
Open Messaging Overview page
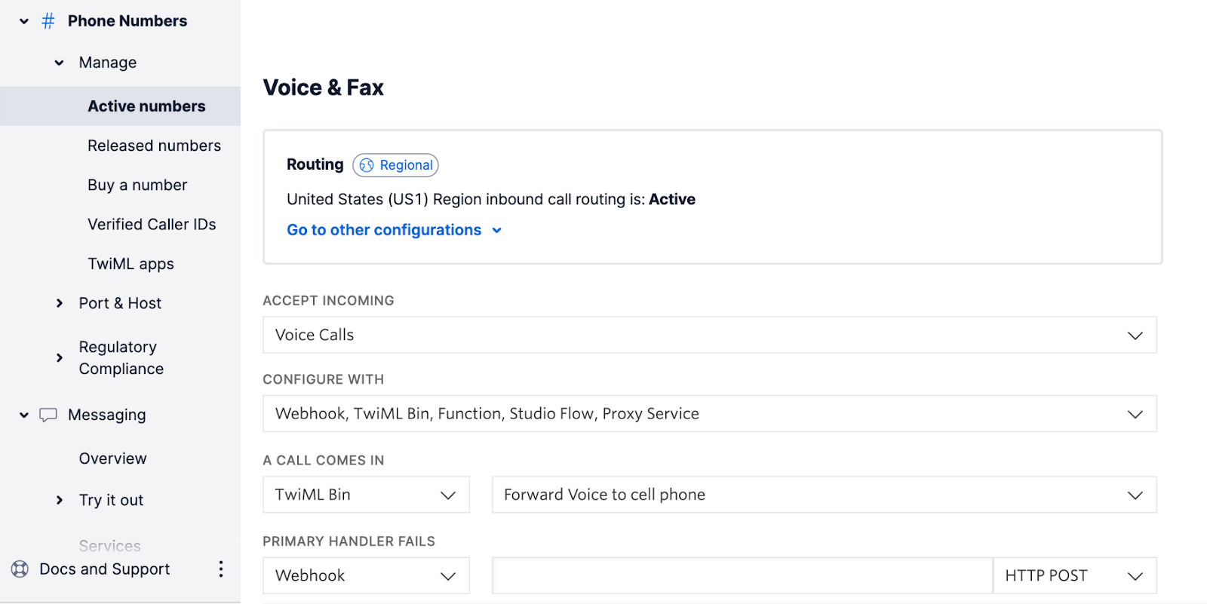coord(112,458)
